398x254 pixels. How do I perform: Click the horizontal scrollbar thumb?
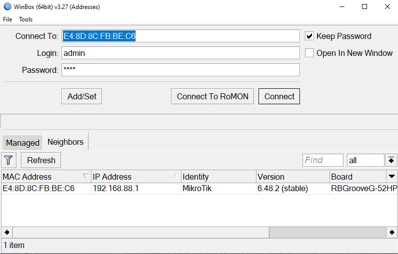[x=327, y=233]
